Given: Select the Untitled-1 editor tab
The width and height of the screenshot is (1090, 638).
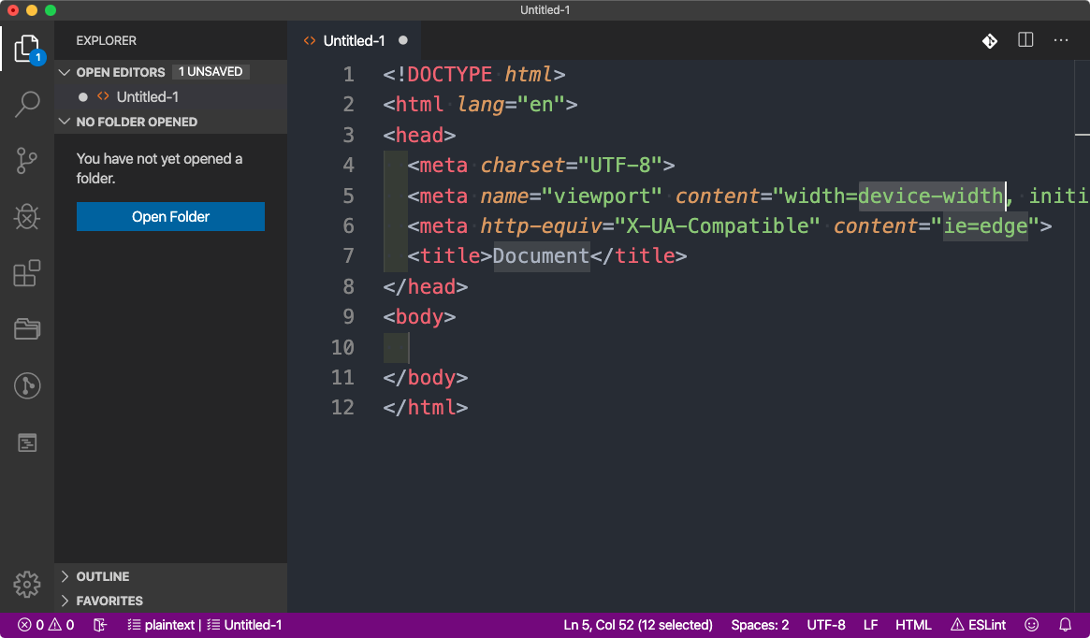Looking at the screenshot, I should tap(353, 40).
